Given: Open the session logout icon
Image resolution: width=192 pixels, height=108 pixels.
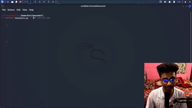Looking at the screenshot, I should 190,2.
